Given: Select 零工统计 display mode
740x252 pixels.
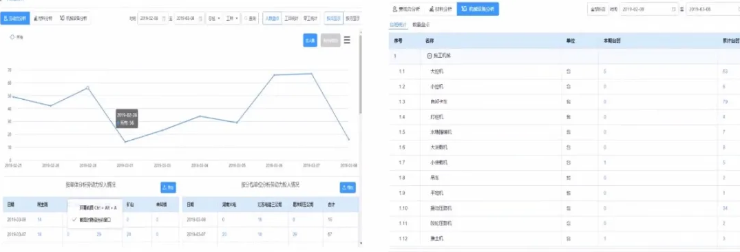Looking at the screenshot, I should (310, 19).
